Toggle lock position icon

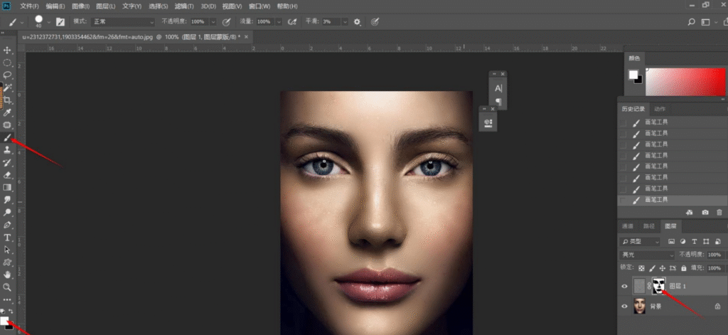click(663, 268)
